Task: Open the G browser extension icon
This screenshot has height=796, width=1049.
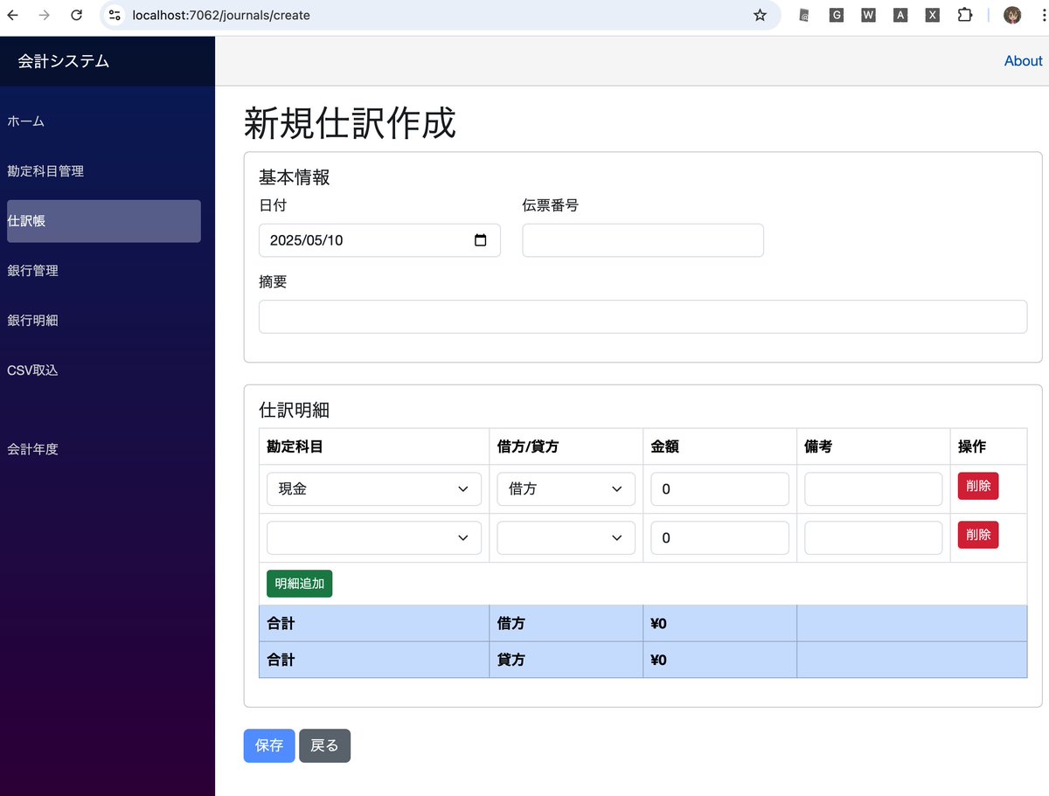Action: (837, 15)
